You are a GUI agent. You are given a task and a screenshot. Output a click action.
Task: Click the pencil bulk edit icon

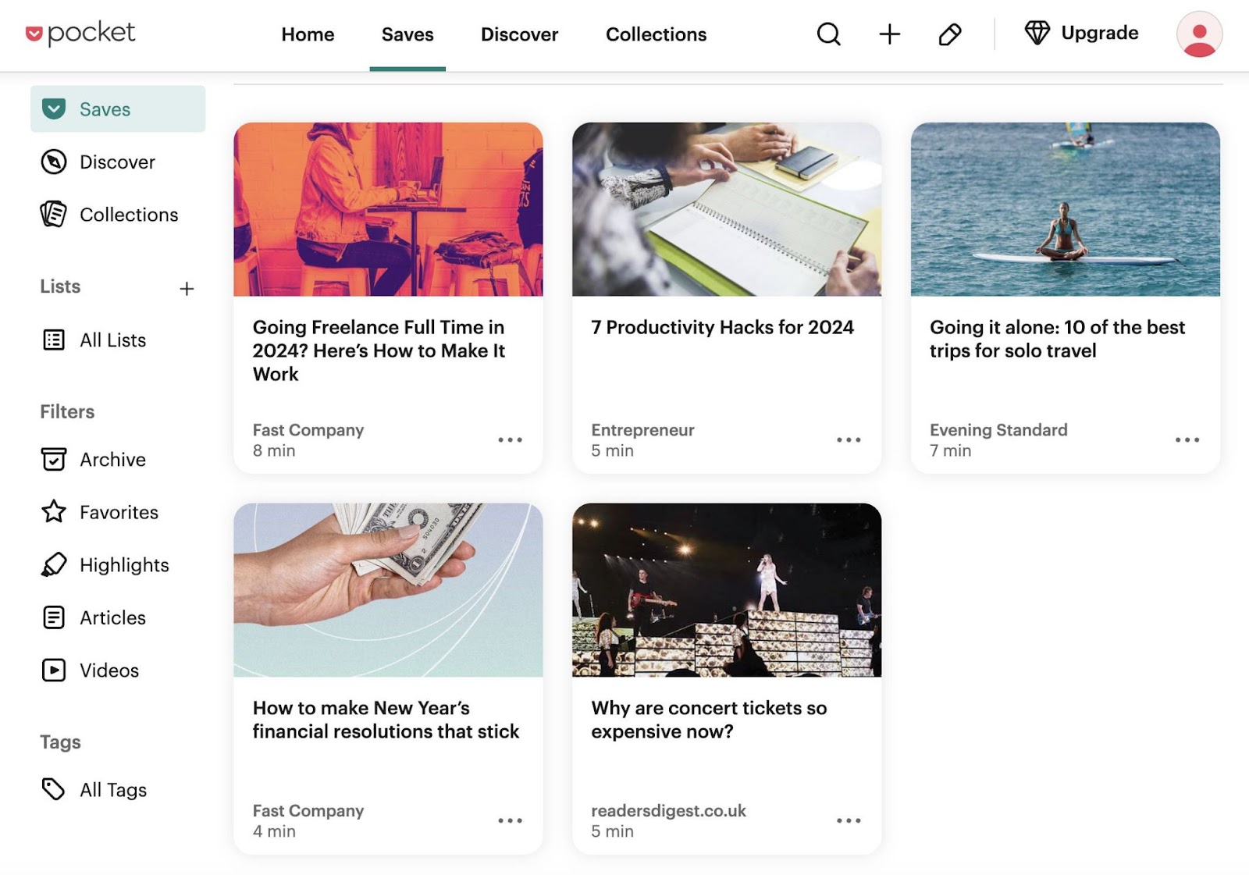click(x=949, y=34)
